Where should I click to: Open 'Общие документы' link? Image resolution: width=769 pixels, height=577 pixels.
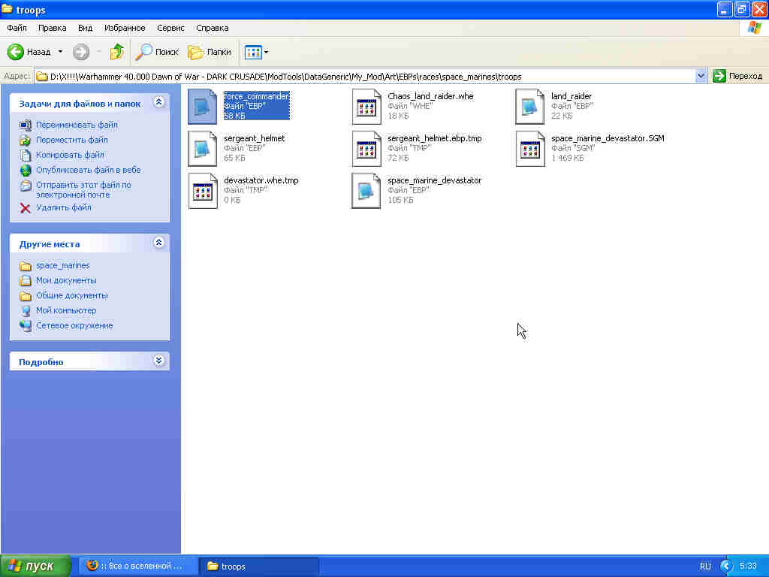(x=72, y=295)
